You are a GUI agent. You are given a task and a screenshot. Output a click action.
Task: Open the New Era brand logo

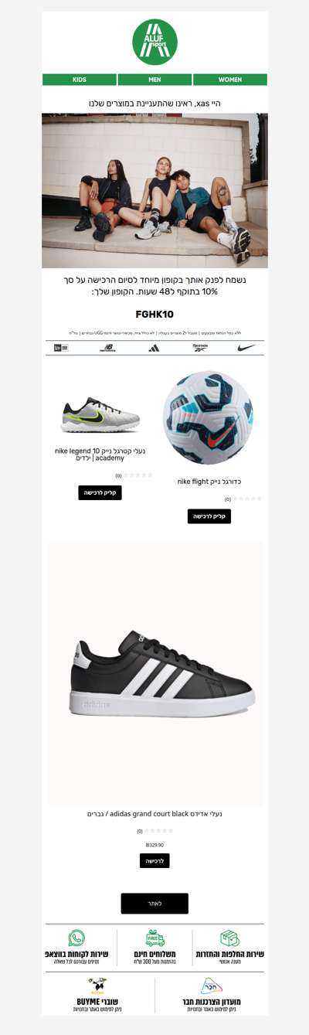(60, 348)
